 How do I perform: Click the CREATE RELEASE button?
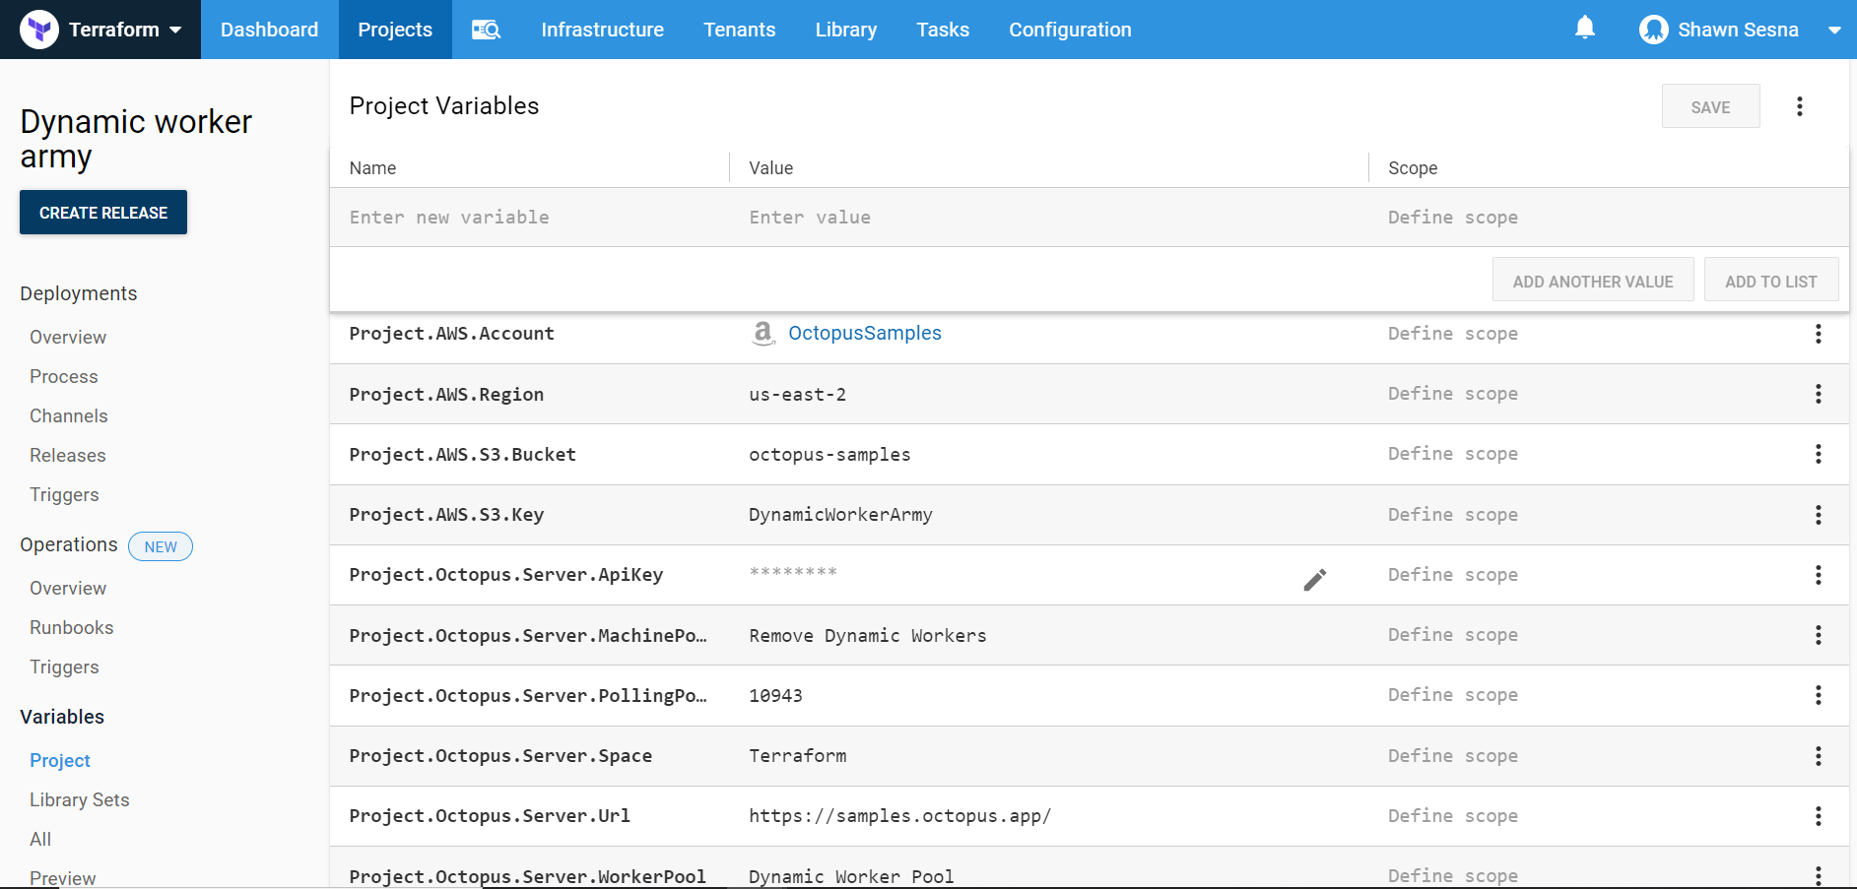[103, 213]
